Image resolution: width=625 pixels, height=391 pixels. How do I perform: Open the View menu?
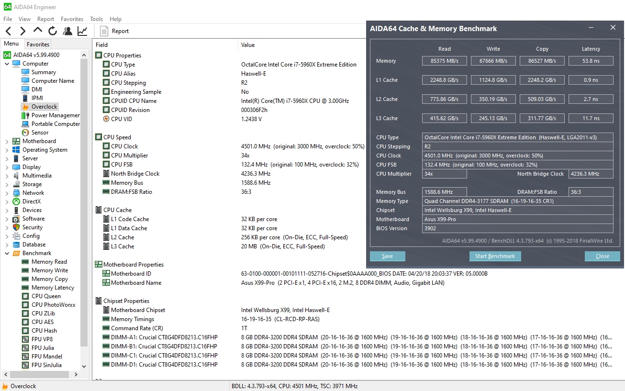tap(24, 19)
